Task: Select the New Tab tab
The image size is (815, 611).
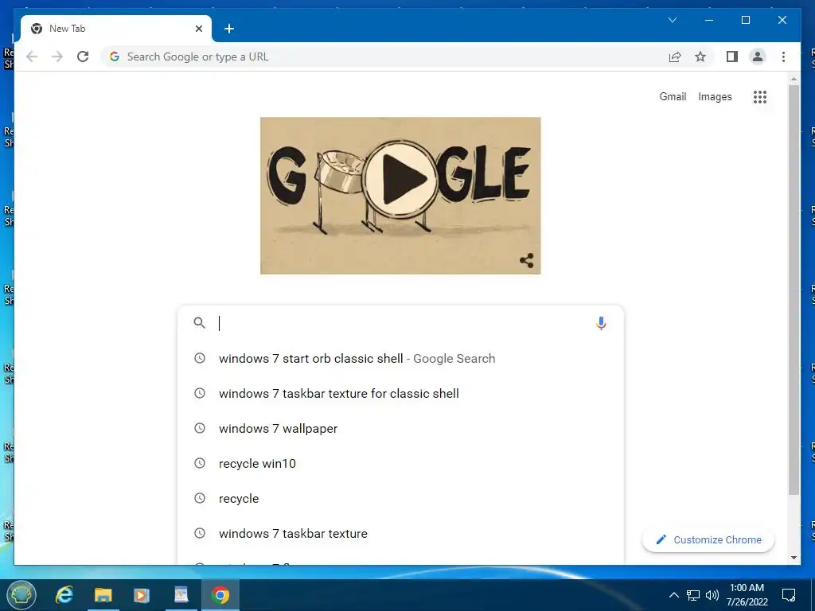Action: [x=116, y=29]
